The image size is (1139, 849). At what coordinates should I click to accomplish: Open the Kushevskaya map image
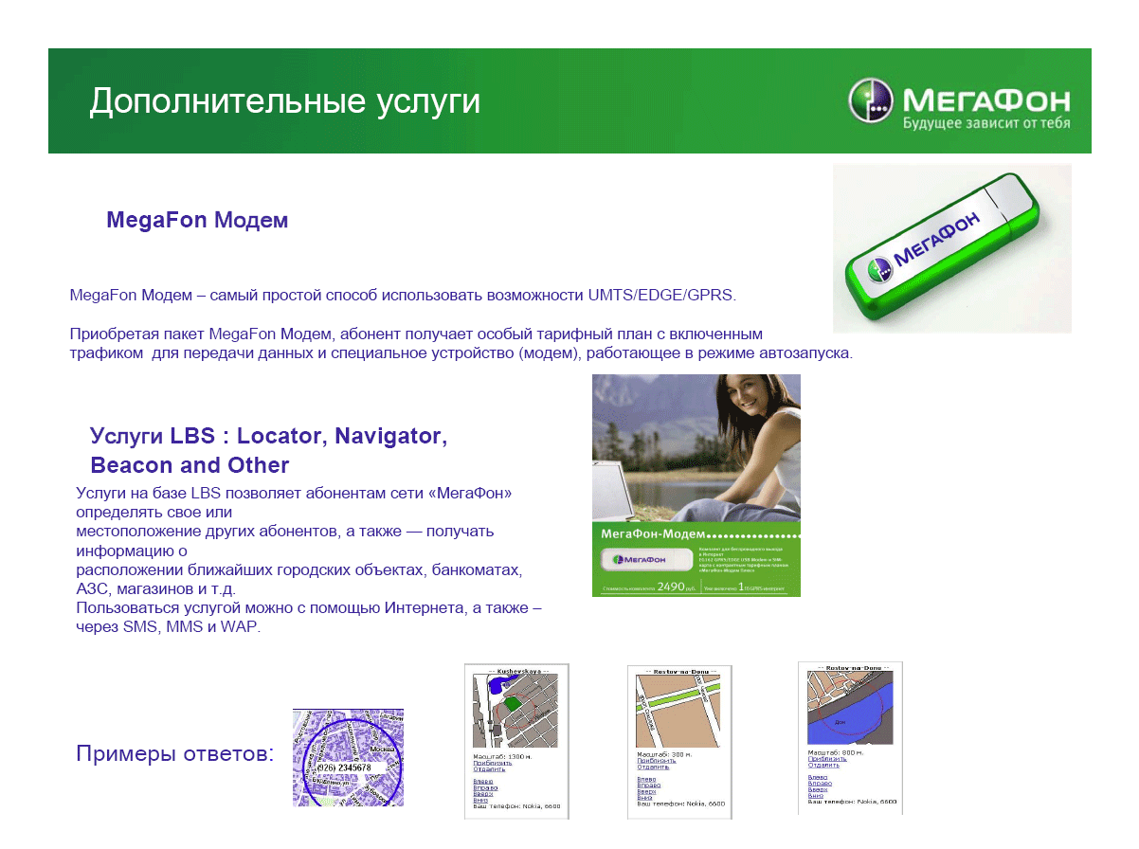pos(514,712)
